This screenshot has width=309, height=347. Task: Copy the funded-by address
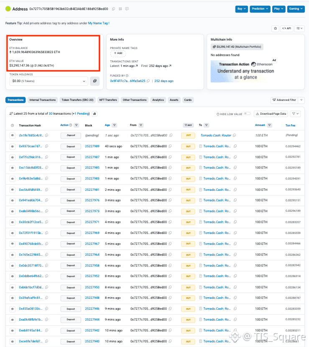click(x=148, y=81)
